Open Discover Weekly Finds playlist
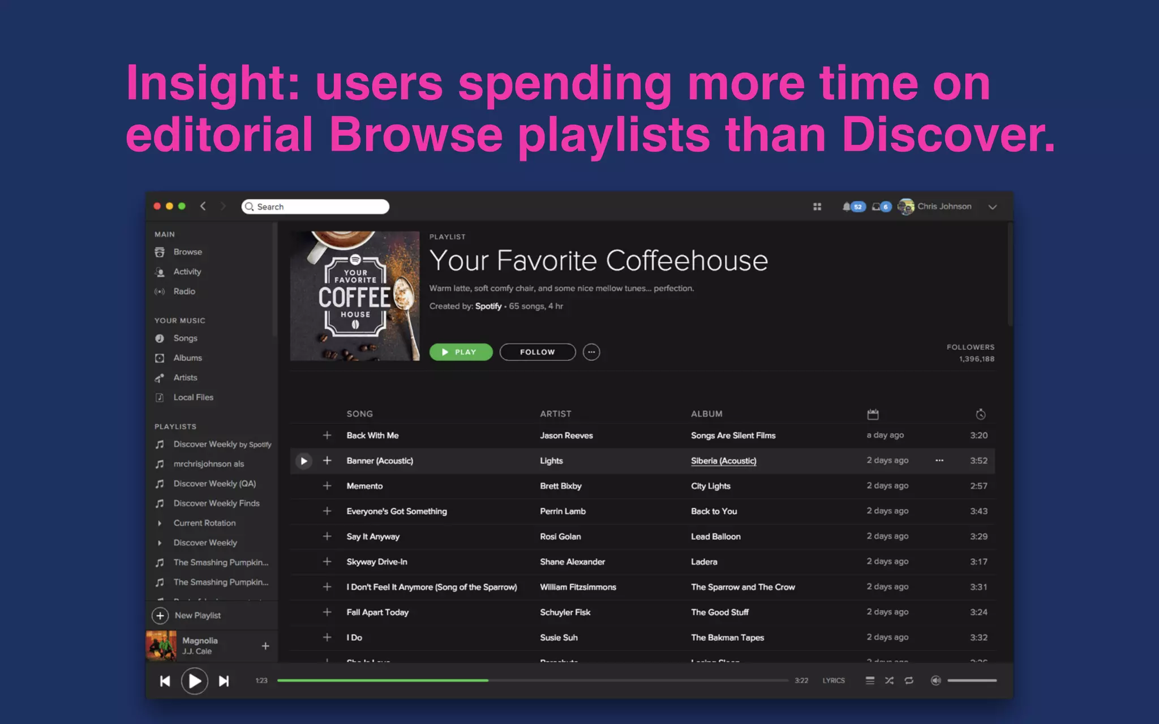This screenshot has height=724, width=1159. pos(217,503)
